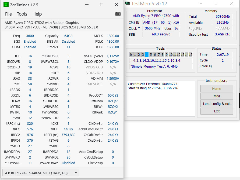Screen dimensions: 240x180
Task: Click the TestMem5 log text area
Action: 161,99
